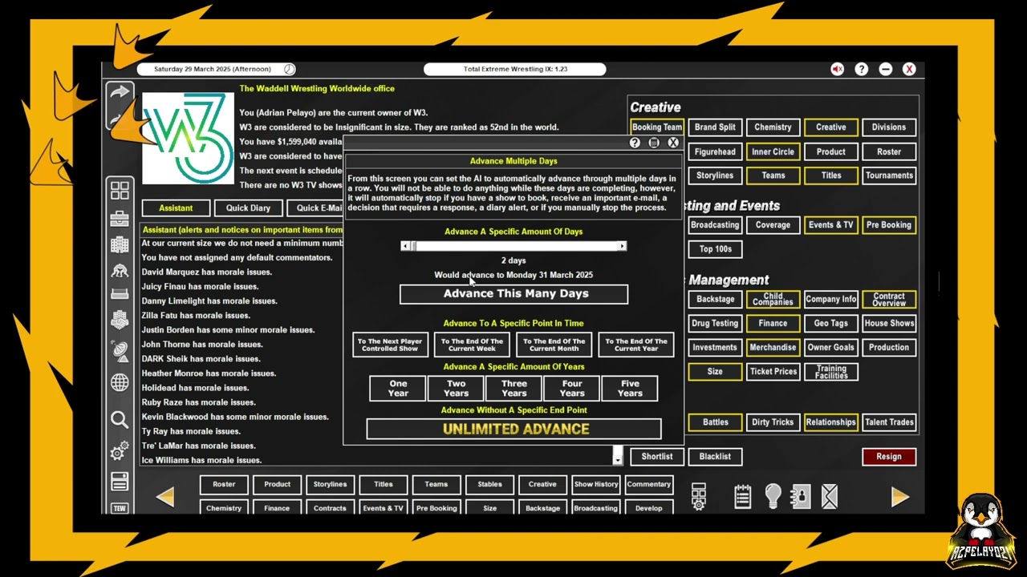The height and width of the screenshot is (577, 1027).
Task: Click the days slider track
Action: tap(513, 246)
